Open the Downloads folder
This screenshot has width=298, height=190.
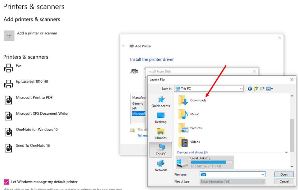192,100
